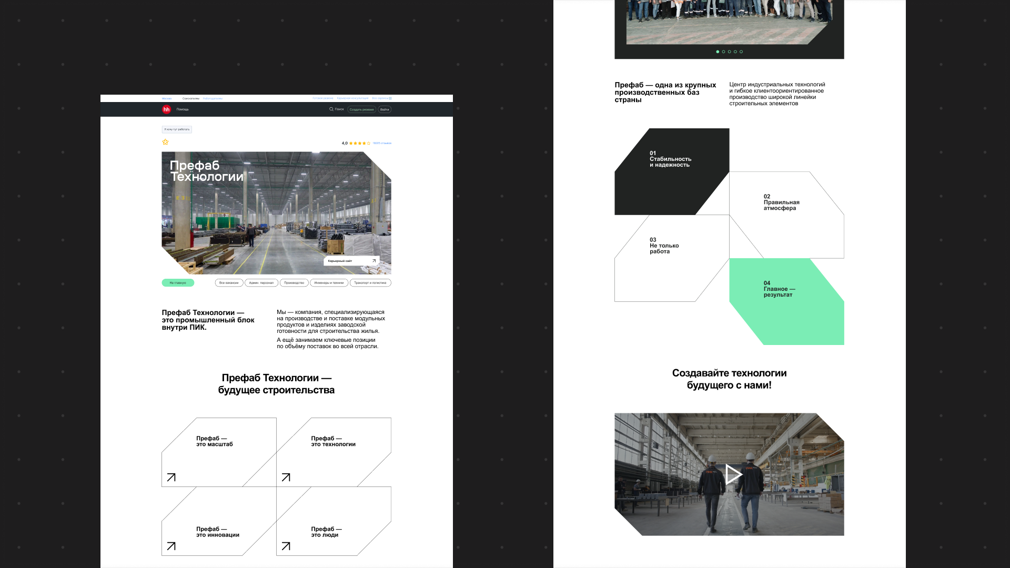The image size is (1010, 568).
Task: Switch to the Соискателям tab
Action: coord(191,98)
